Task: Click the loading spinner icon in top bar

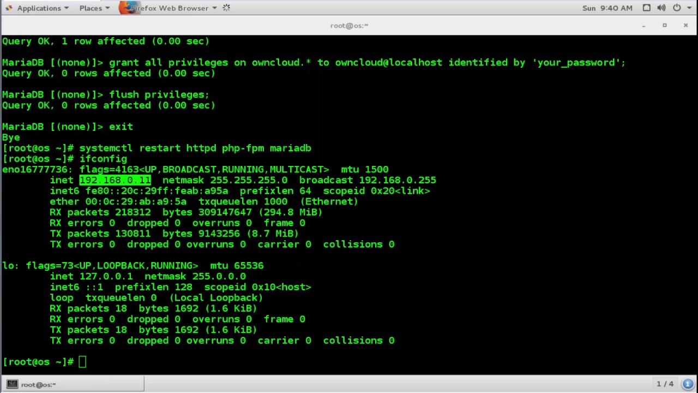Action: pyautogui.click(x=226, y=8)
